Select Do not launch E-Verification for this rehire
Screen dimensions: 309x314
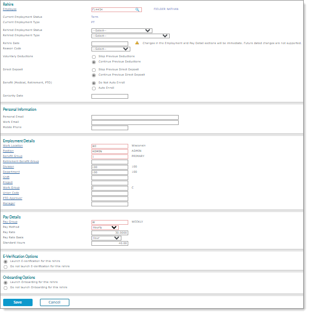(x=6, y=267)
